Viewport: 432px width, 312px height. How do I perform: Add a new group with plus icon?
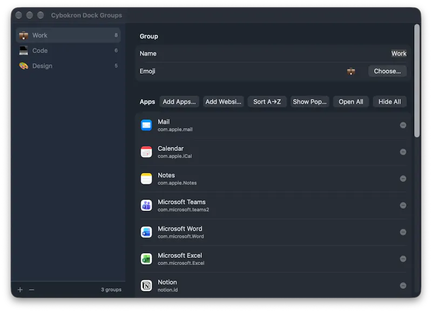20,290
